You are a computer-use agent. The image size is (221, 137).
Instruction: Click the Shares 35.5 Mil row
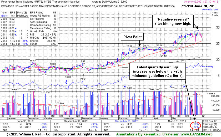43,41
